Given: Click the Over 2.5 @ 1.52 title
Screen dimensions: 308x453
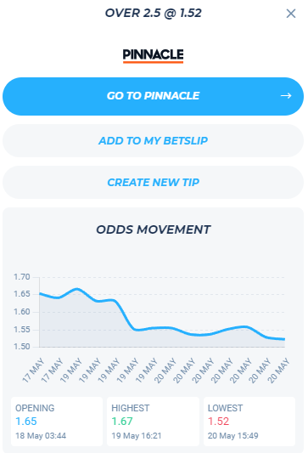Looking at the screenshot, I should pyautogui.click(x=153, y=13).
